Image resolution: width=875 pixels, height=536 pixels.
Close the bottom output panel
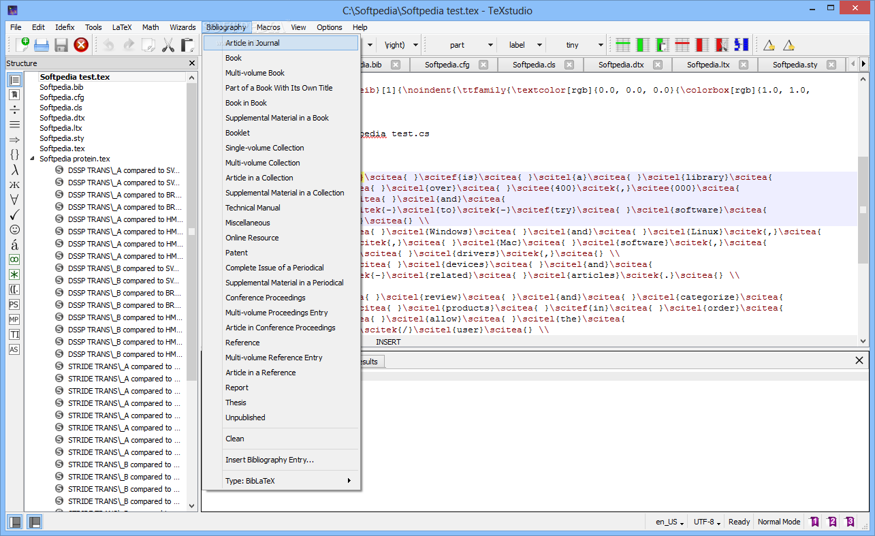(860, 360)
